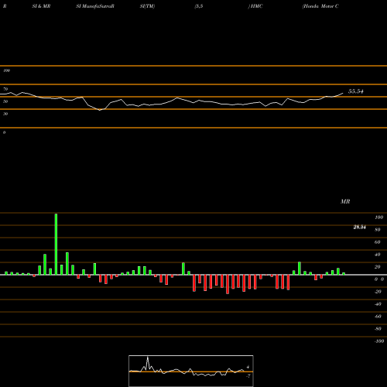Click the 55.54 RSI value label
This screenshot has width=387, height=387.
(356, 91)
